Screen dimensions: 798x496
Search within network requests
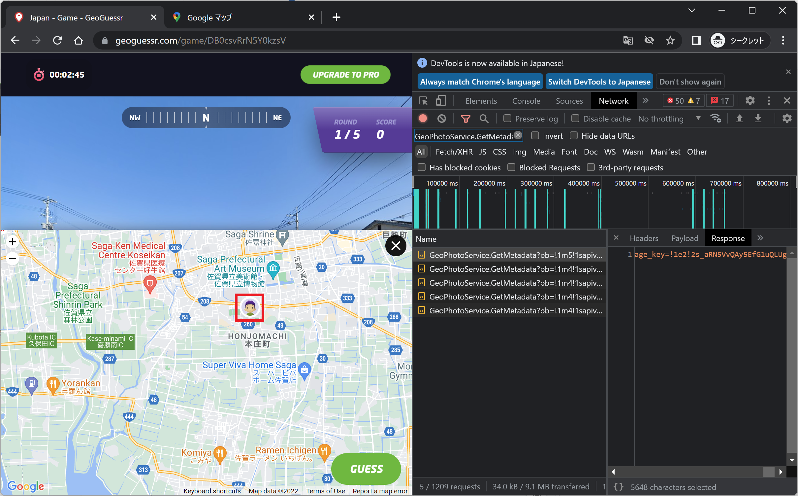pyautogui.click(x=484, y=118)
